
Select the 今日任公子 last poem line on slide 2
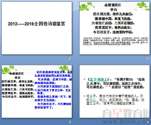[113, 32]
